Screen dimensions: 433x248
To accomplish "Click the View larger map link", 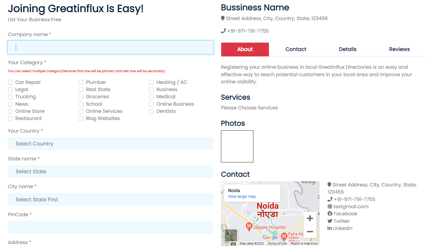I will pos(242,196).
